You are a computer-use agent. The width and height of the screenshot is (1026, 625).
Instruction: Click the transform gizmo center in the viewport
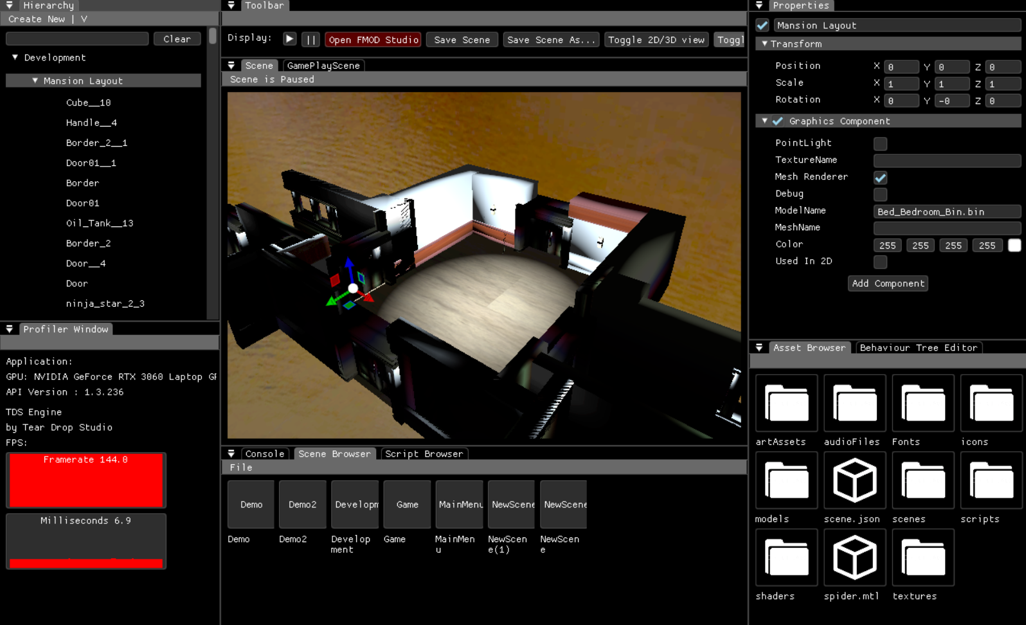[x=353, y=288]
